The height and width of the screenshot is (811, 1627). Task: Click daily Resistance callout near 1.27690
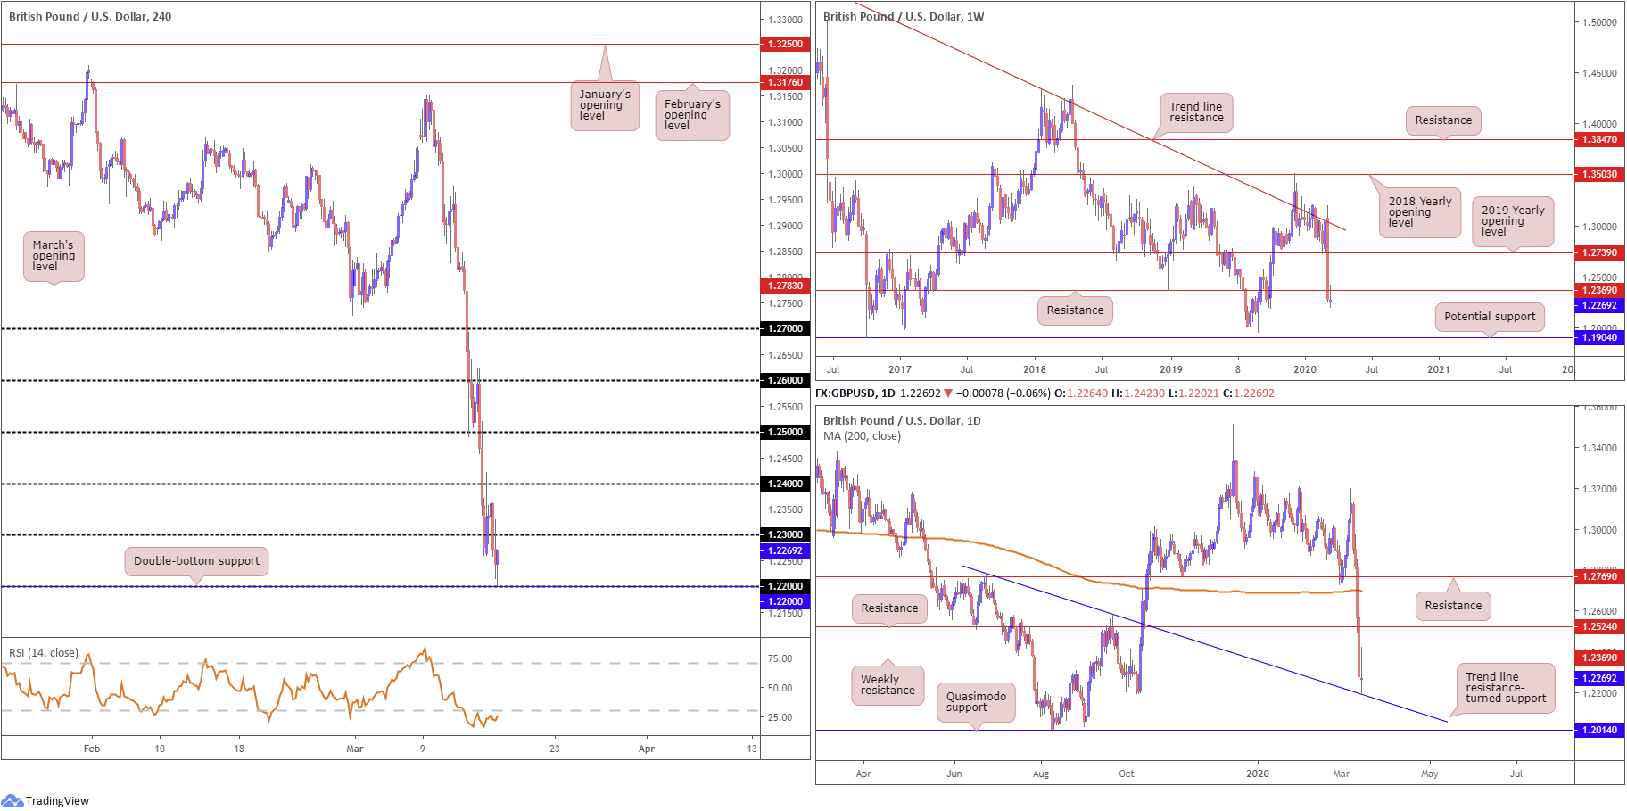pos(1453,606)
